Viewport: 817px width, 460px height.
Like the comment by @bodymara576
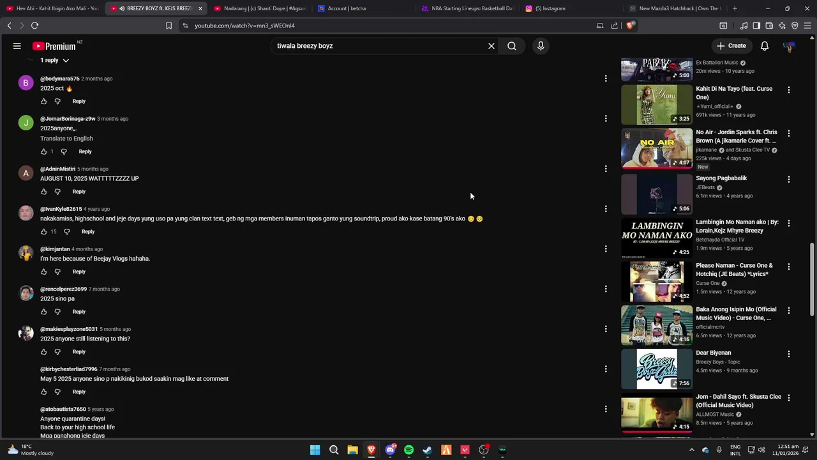click(43, 102)
